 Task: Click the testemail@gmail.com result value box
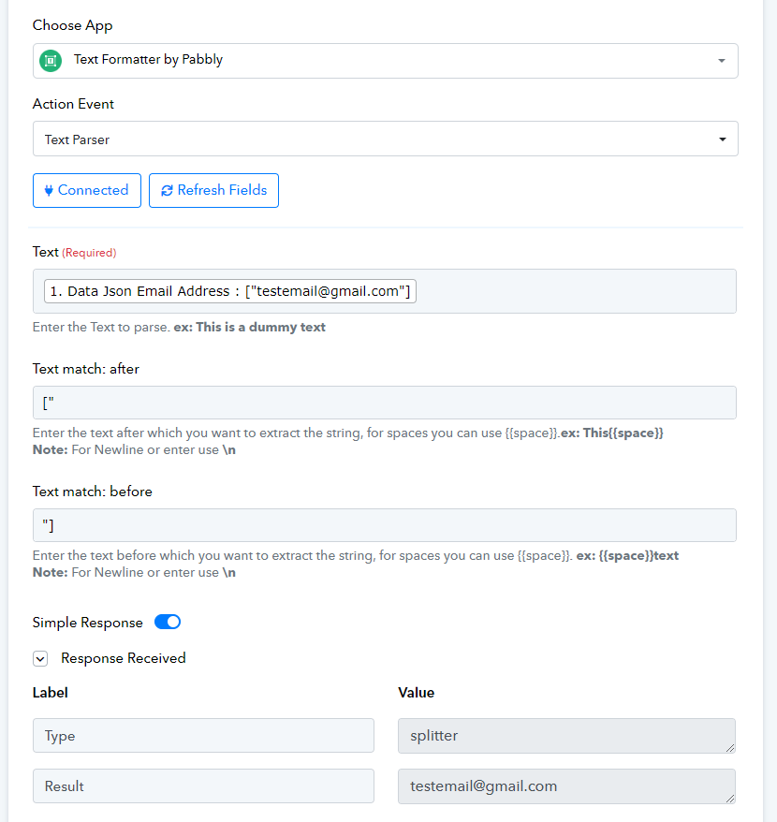[x=566, y=785]
